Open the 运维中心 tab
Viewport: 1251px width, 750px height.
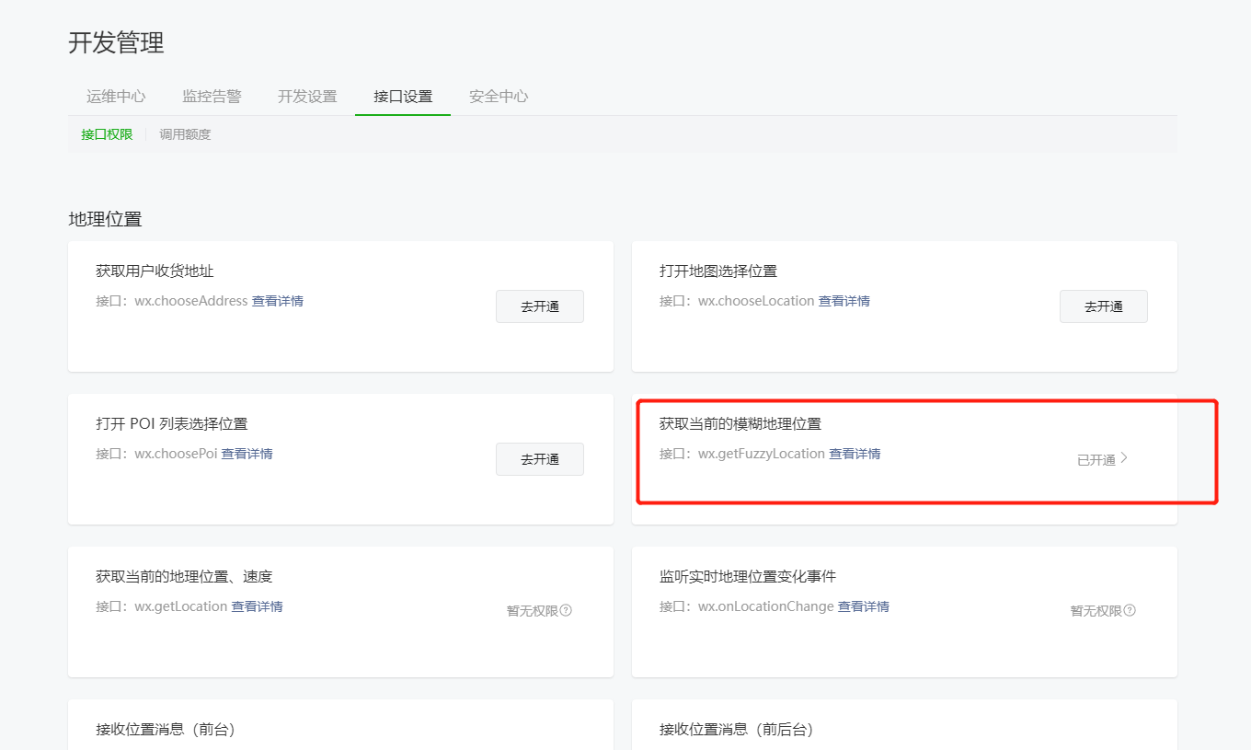click(116, 97)
